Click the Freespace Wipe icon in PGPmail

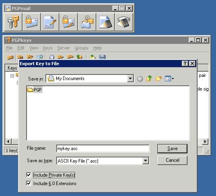point(124,22)
